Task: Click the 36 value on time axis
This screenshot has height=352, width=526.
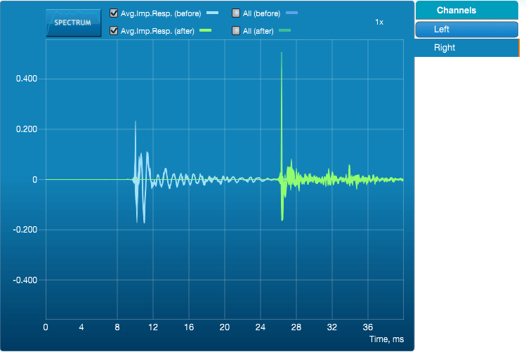Action: tap(368, 327)
